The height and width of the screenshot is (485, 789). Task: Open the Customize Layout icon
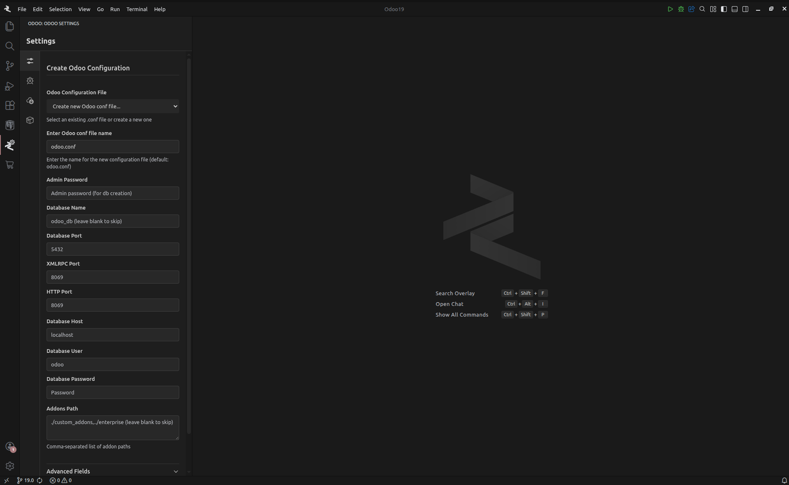pos(713,9)
